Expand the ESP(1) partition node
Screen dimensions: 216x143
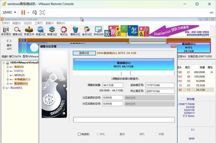(x=8, y=71)
